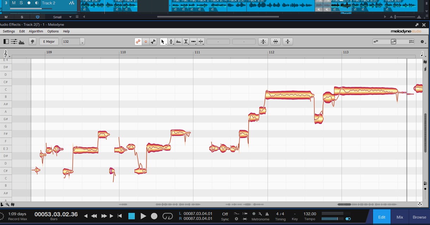The image size is (430, 225).
Task: Click the Compare switch icon
Action: point(32,42)
